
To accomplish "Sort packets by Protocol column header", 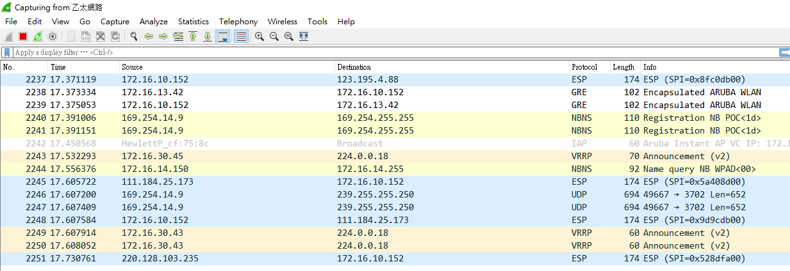I will click(x=584, y=67).
